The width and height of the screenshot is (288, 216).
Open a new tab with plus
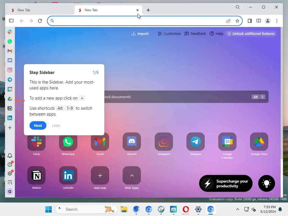(x=148, y=10)
